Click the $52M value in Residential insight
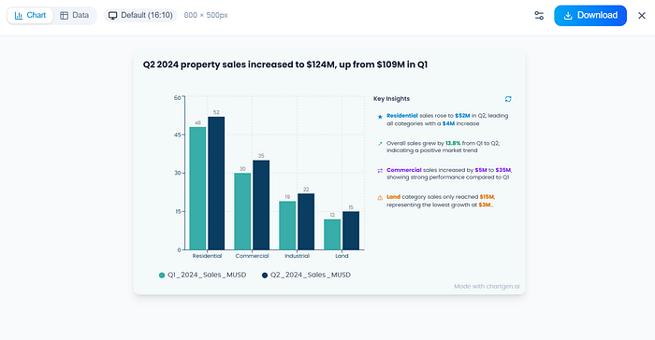Image resolution: width=655 pixels, height=340 pixels. click(x=462, y=116)
